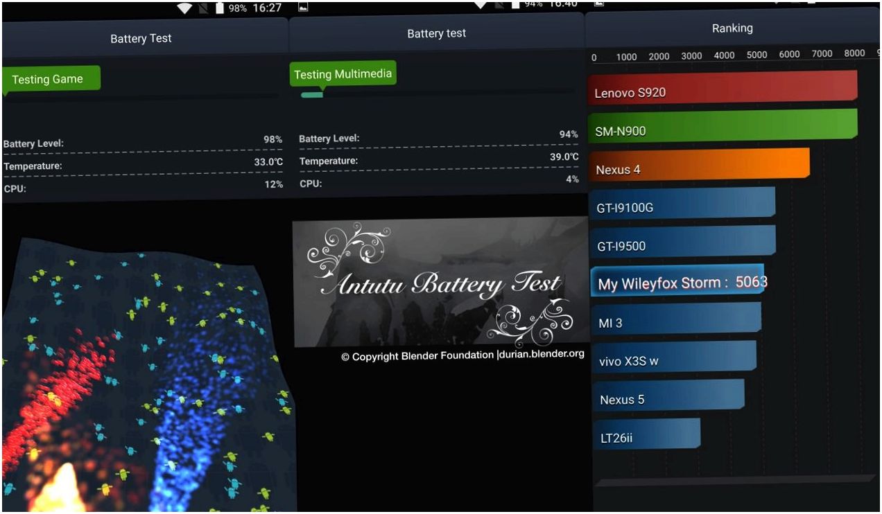
Task: Click the 33.0°C Temperature value
Action: [268, 162]
